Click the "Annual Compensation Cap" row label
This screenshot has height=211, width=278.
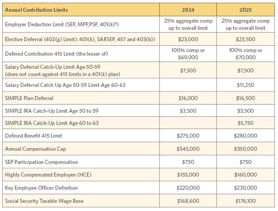(x=34, y=149)
